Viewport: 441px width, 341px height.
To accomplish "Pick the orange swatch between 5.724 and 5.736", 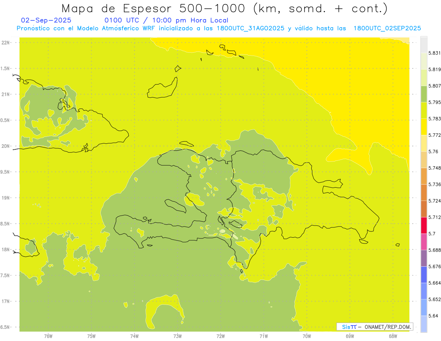I will click(424, 192).
